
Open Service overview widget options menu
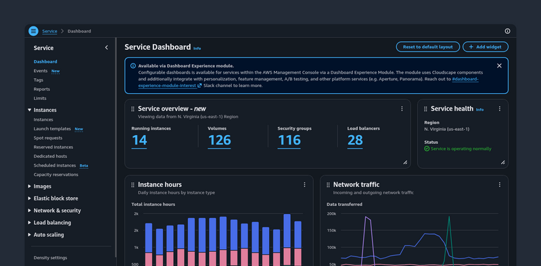pyautogui.click(x=402, y=109)
